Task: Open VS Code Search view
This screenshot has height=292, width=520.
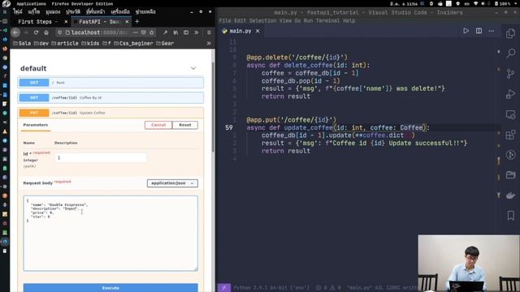Action: pyautogui.click(x=510, y=53)
